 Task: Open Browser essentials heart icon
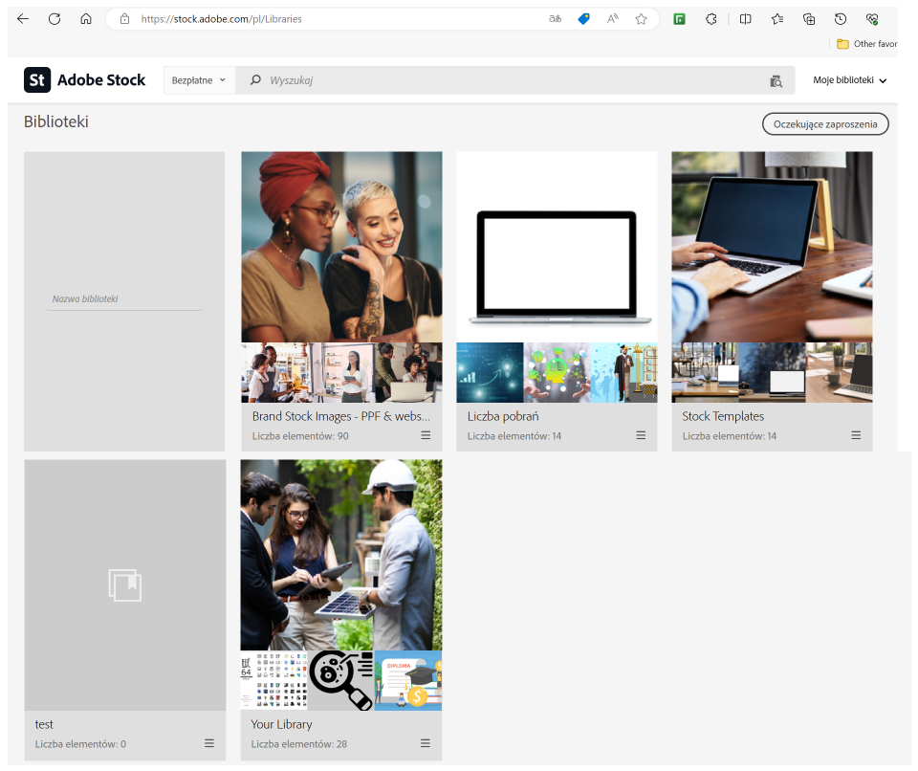(x=871, y=17)
